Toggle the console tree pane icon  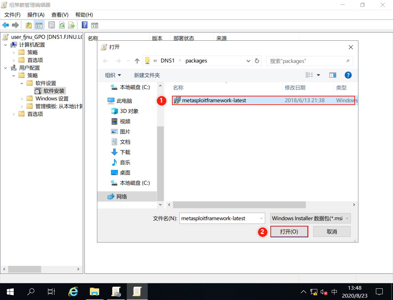(39, 25)
